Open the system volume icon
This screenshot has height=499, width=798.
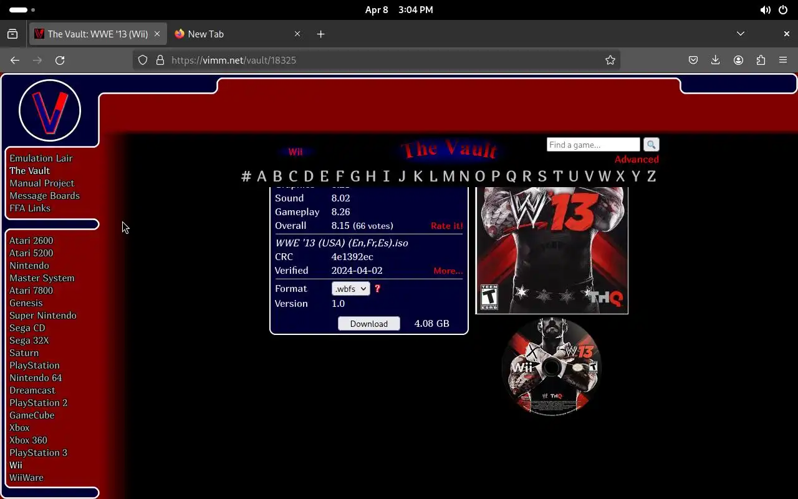coord(765,10)
